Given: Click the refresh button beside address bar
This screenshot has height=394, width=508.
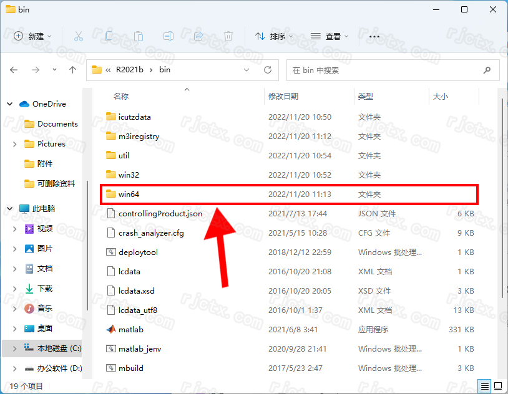Looking at the screenshot, I should pos(268,70).
